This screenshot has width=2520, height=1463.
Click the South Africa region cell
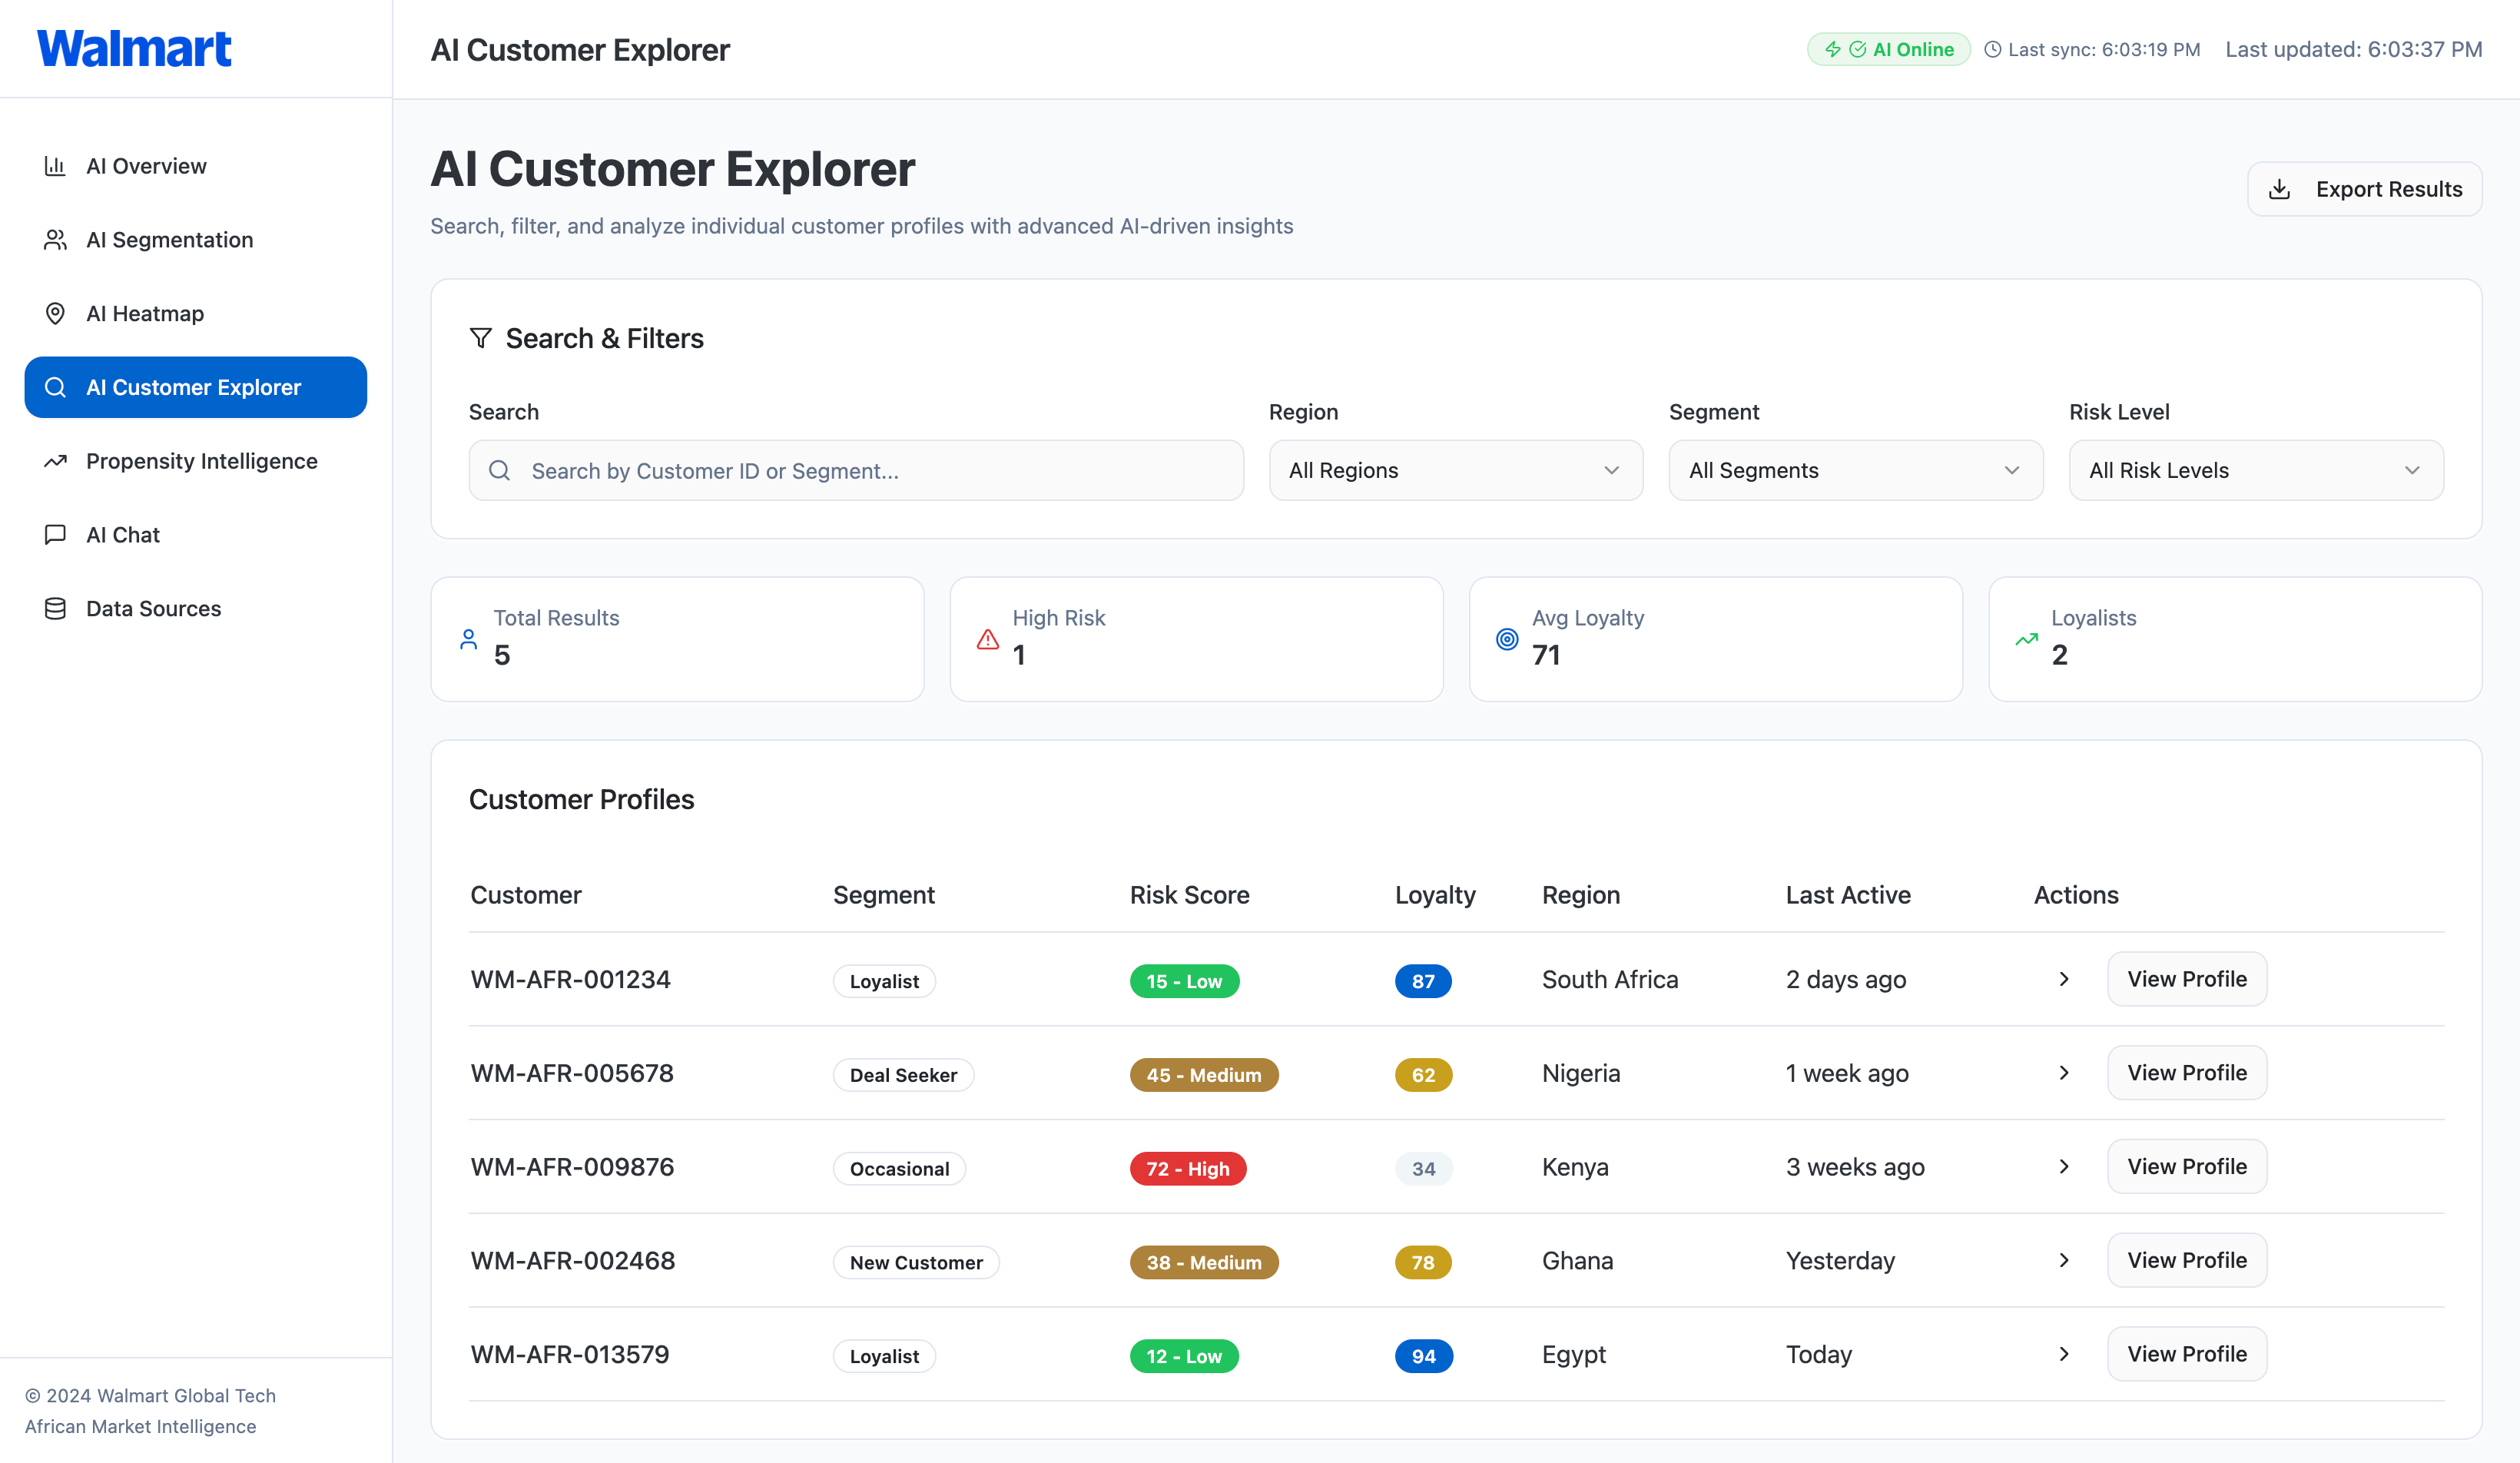1610,979
